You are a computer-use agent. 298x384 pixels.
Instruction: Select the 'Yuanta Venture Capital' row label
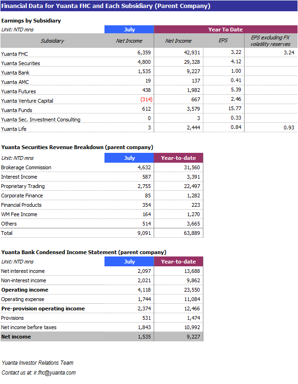tap(27, 101)
